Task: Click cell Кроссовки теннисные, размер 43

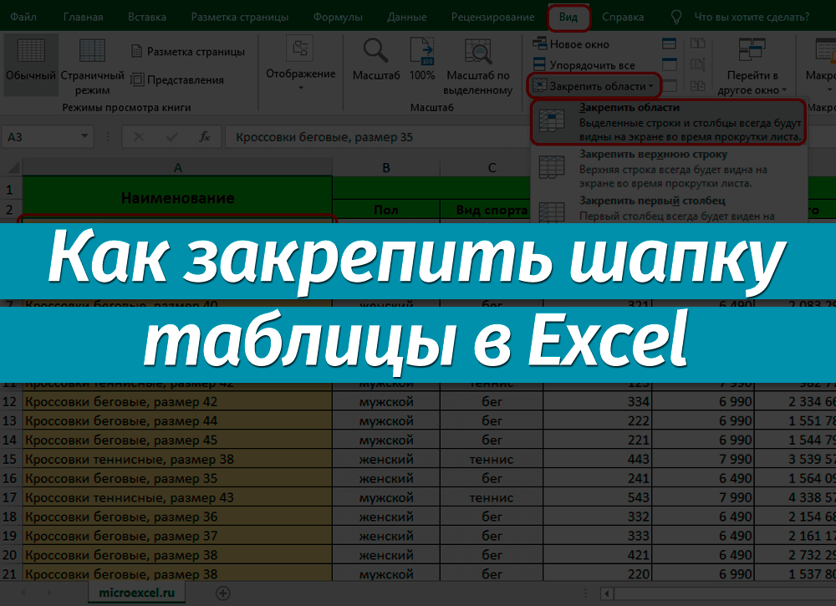Action: point(177,497)
